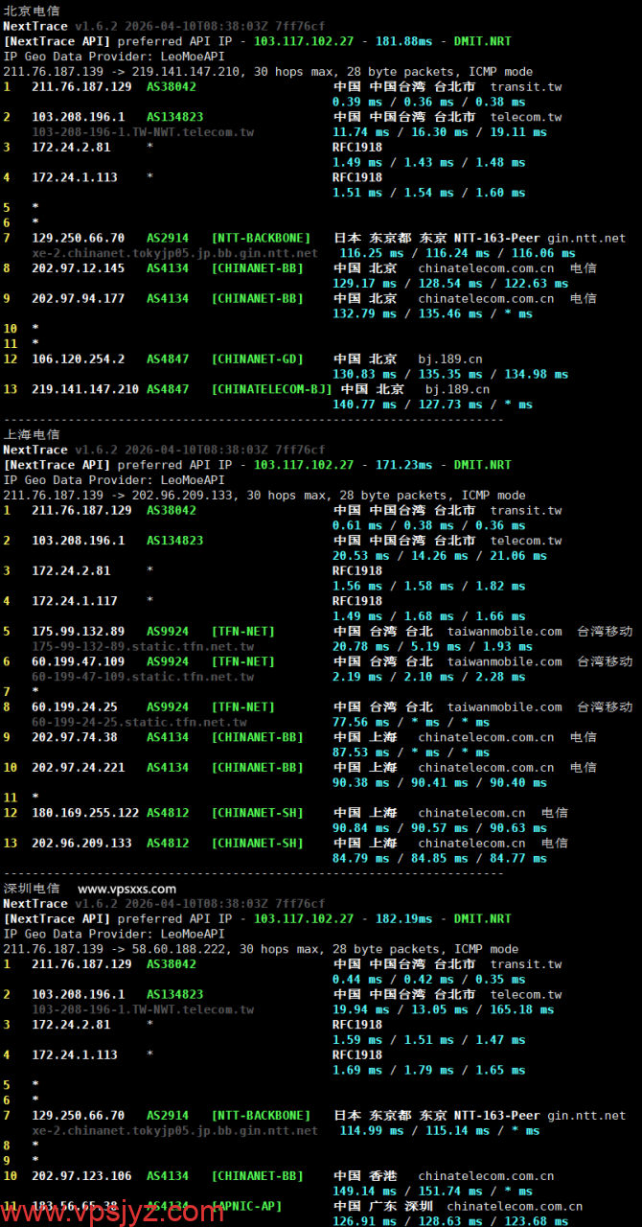Click destination IP 202.96.209.133 in hop 13
642x1227 pixels.
click(x=81, y=844)
